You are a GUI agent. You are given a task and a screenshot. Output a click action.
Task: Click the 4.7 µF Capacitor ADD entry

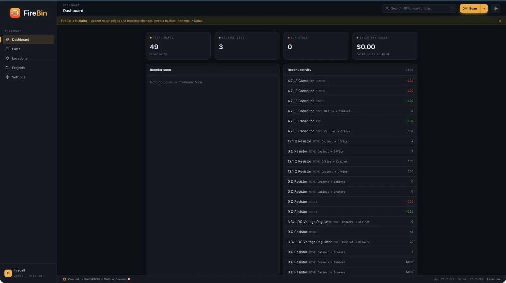(x=350, y=121)
